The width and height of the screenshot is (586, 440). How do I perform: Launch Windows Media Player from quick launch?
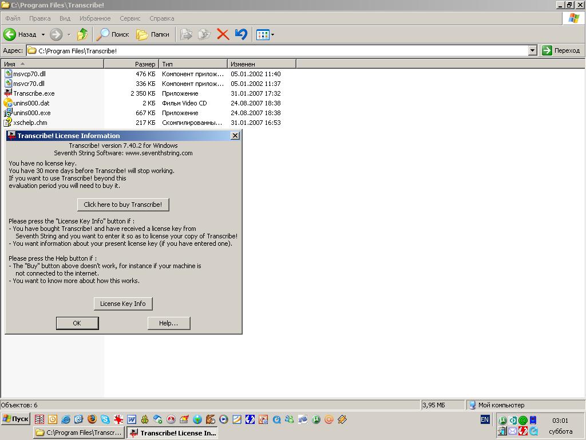[x=224, y=419]
